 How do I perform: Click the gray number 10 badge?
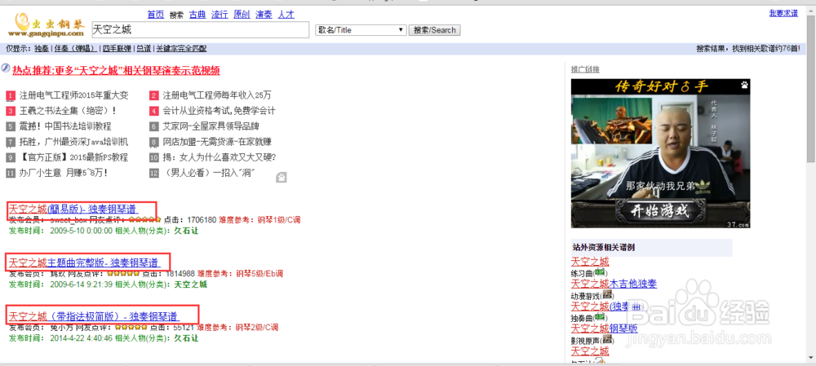point(154,158)
